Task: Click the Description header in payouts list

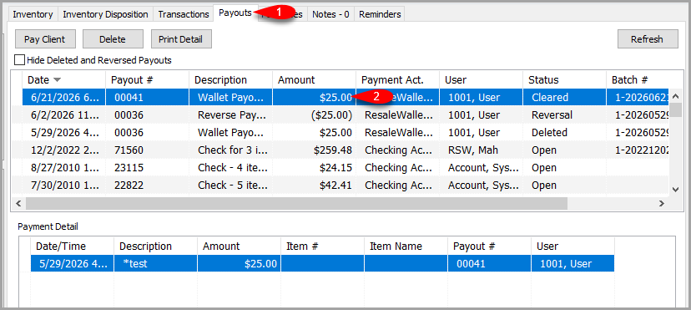Action: (230, 80)
